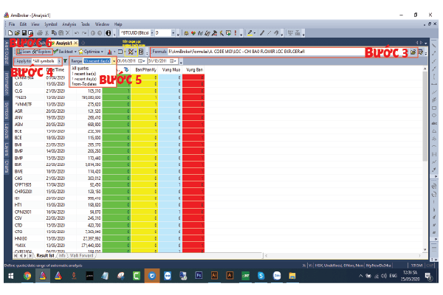Run Backtest from Analysis toolbar
The height and width of the screenshot is (295, 443).
click(x=63, y=52)
